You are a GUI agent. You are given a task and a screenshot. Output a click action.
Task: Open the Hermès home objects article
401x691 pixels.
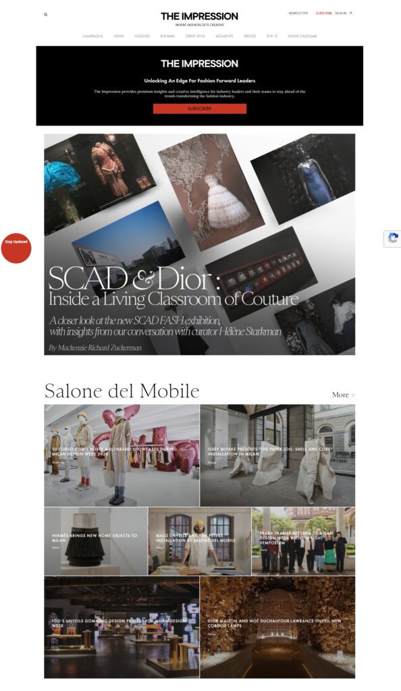pos(96,541)
